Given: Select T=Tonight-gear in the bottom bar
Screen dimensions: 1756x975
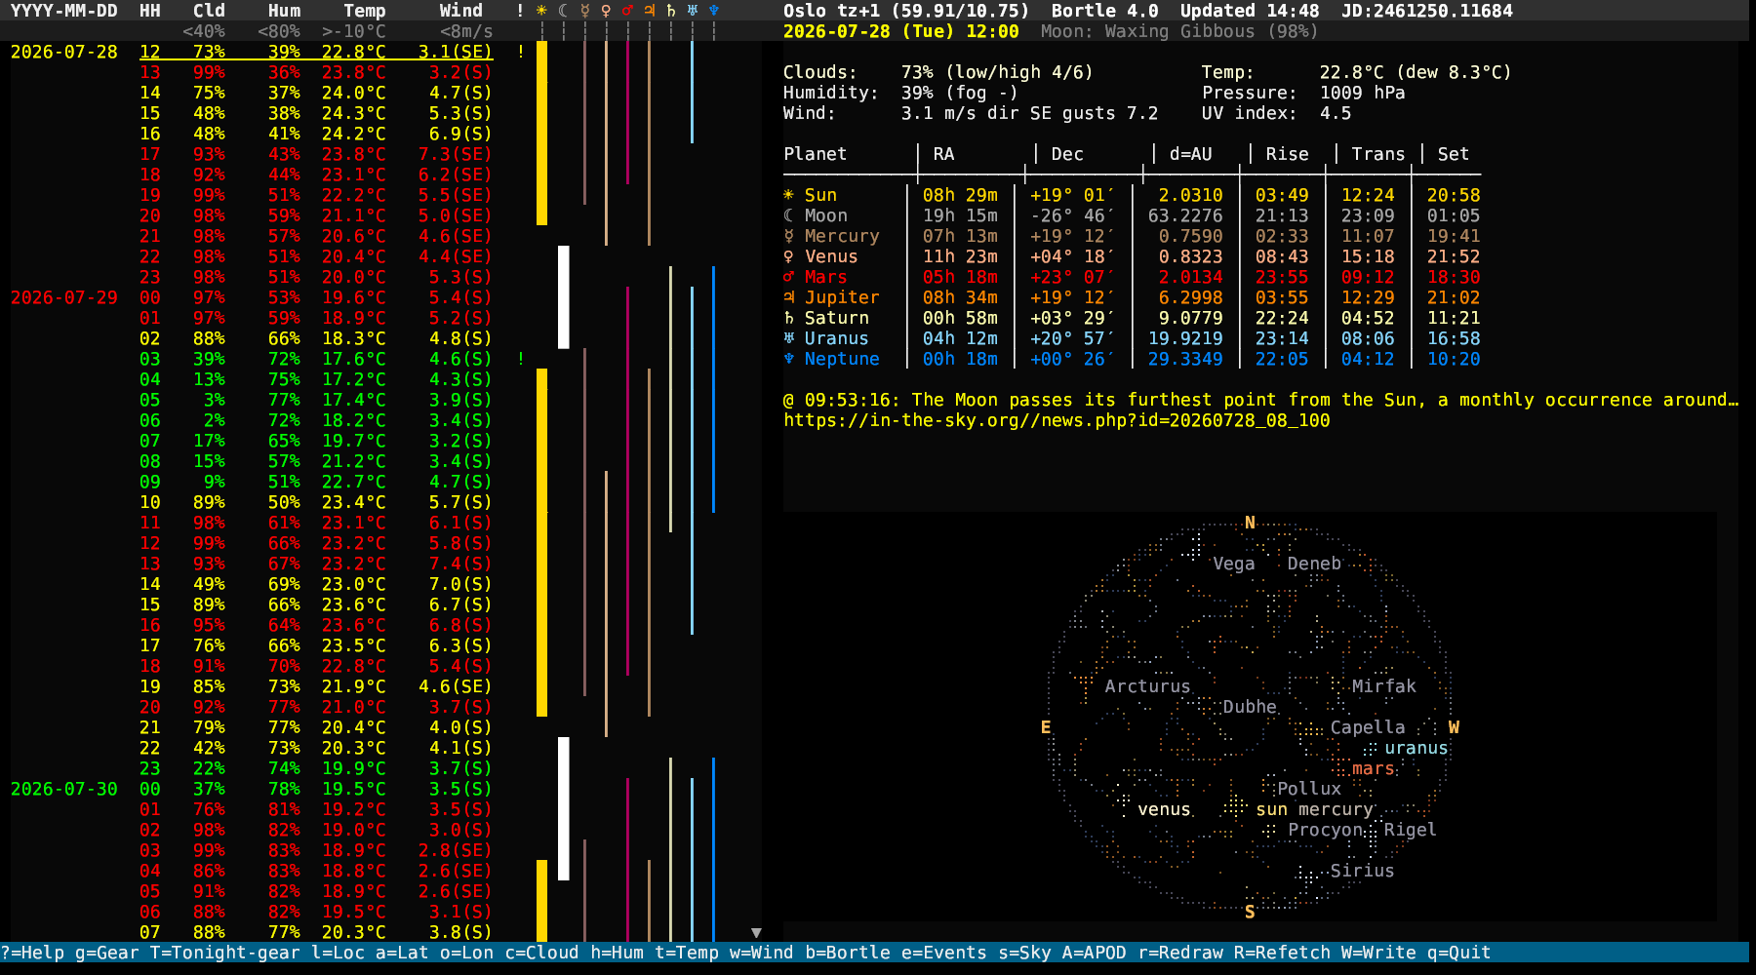Looking at the screenshot, I should click(224, 953).
